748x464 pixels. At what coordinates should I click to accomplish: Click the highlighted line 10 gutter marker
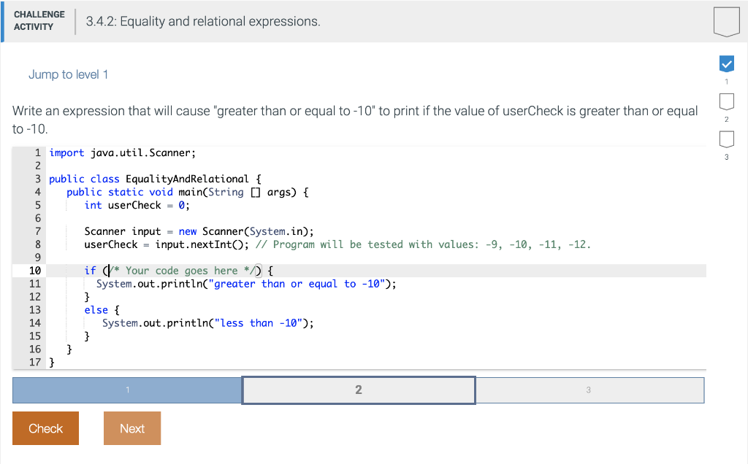[x=34, y=270]
